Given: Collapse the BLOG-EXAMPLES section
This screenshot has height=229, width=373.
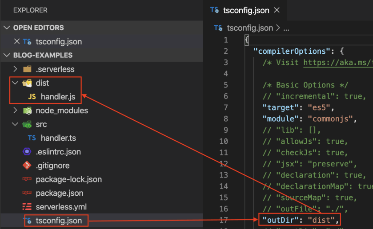Looking at the screenshot, I should coord(7,55).
